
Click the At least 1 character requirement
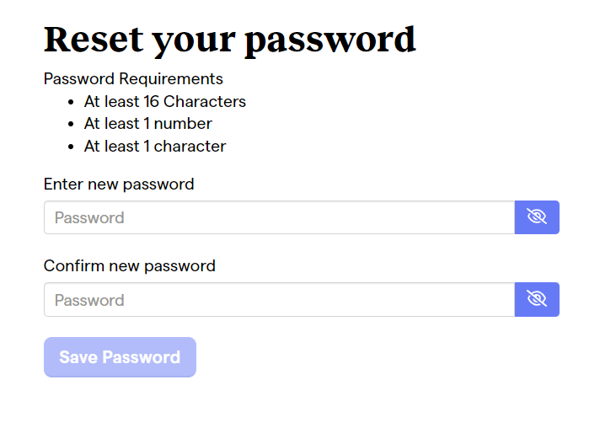(155, 146)
